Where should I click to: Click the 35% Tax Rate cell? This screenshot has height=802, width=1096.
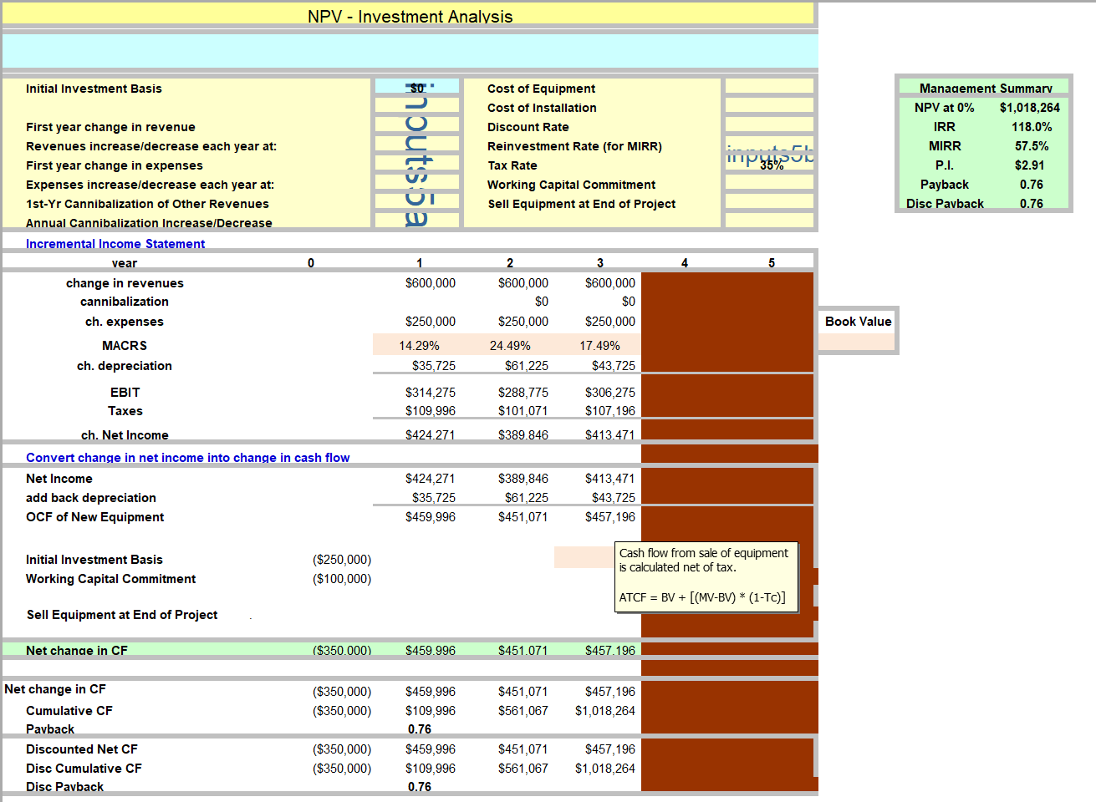click(768, 165)
